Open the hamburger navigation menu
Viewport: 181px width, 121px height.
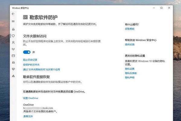pos(13,21)
